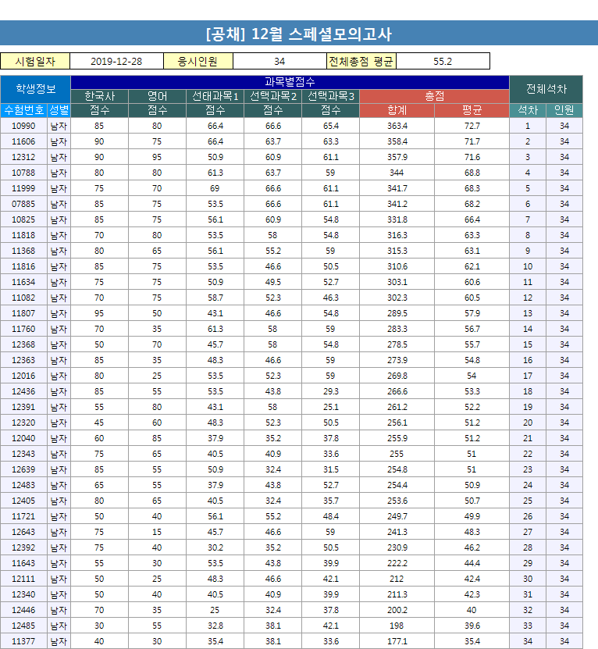The width and height of the screenshot is (598, 649).
Task: Click rank '22' in row 12343
Action: tap(528, 454)
